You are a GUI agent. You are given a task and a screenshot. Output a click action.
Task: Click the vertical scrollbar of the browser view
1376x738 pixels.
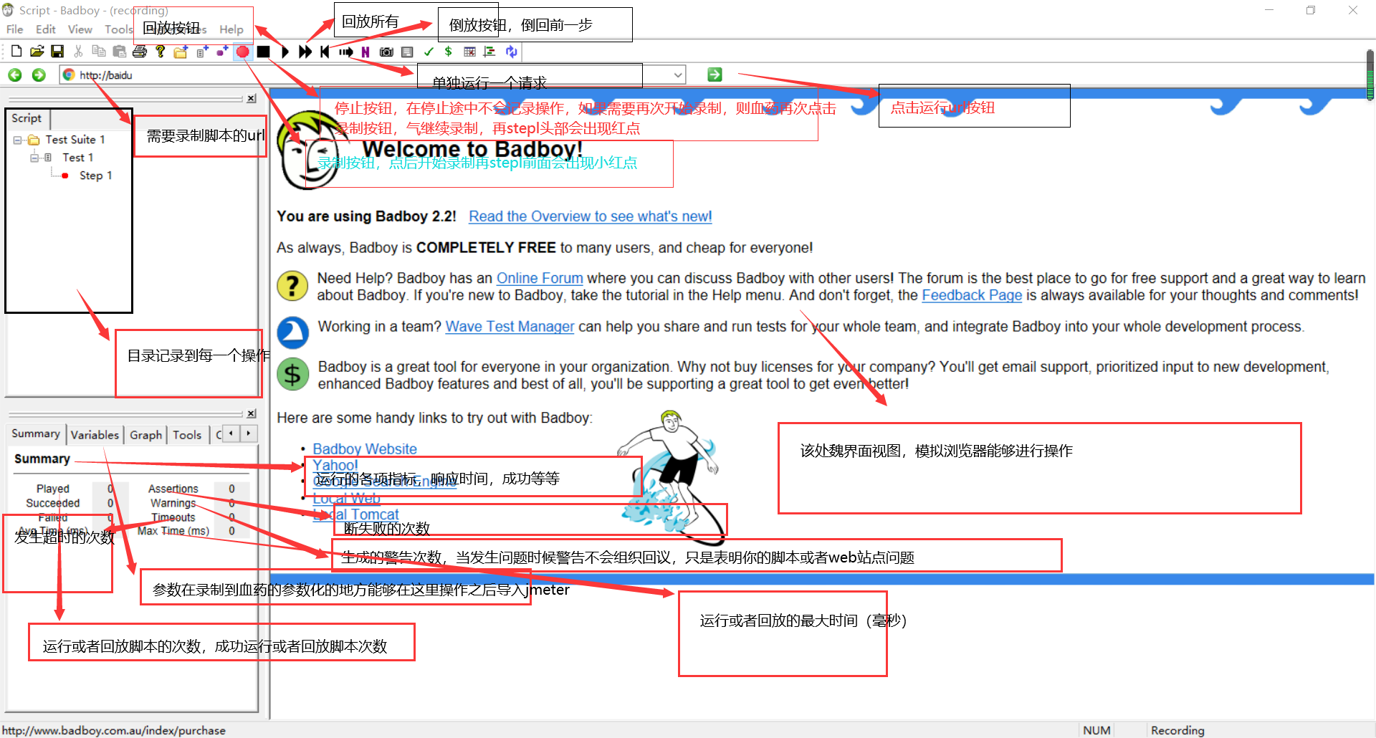click(1370, 75)
